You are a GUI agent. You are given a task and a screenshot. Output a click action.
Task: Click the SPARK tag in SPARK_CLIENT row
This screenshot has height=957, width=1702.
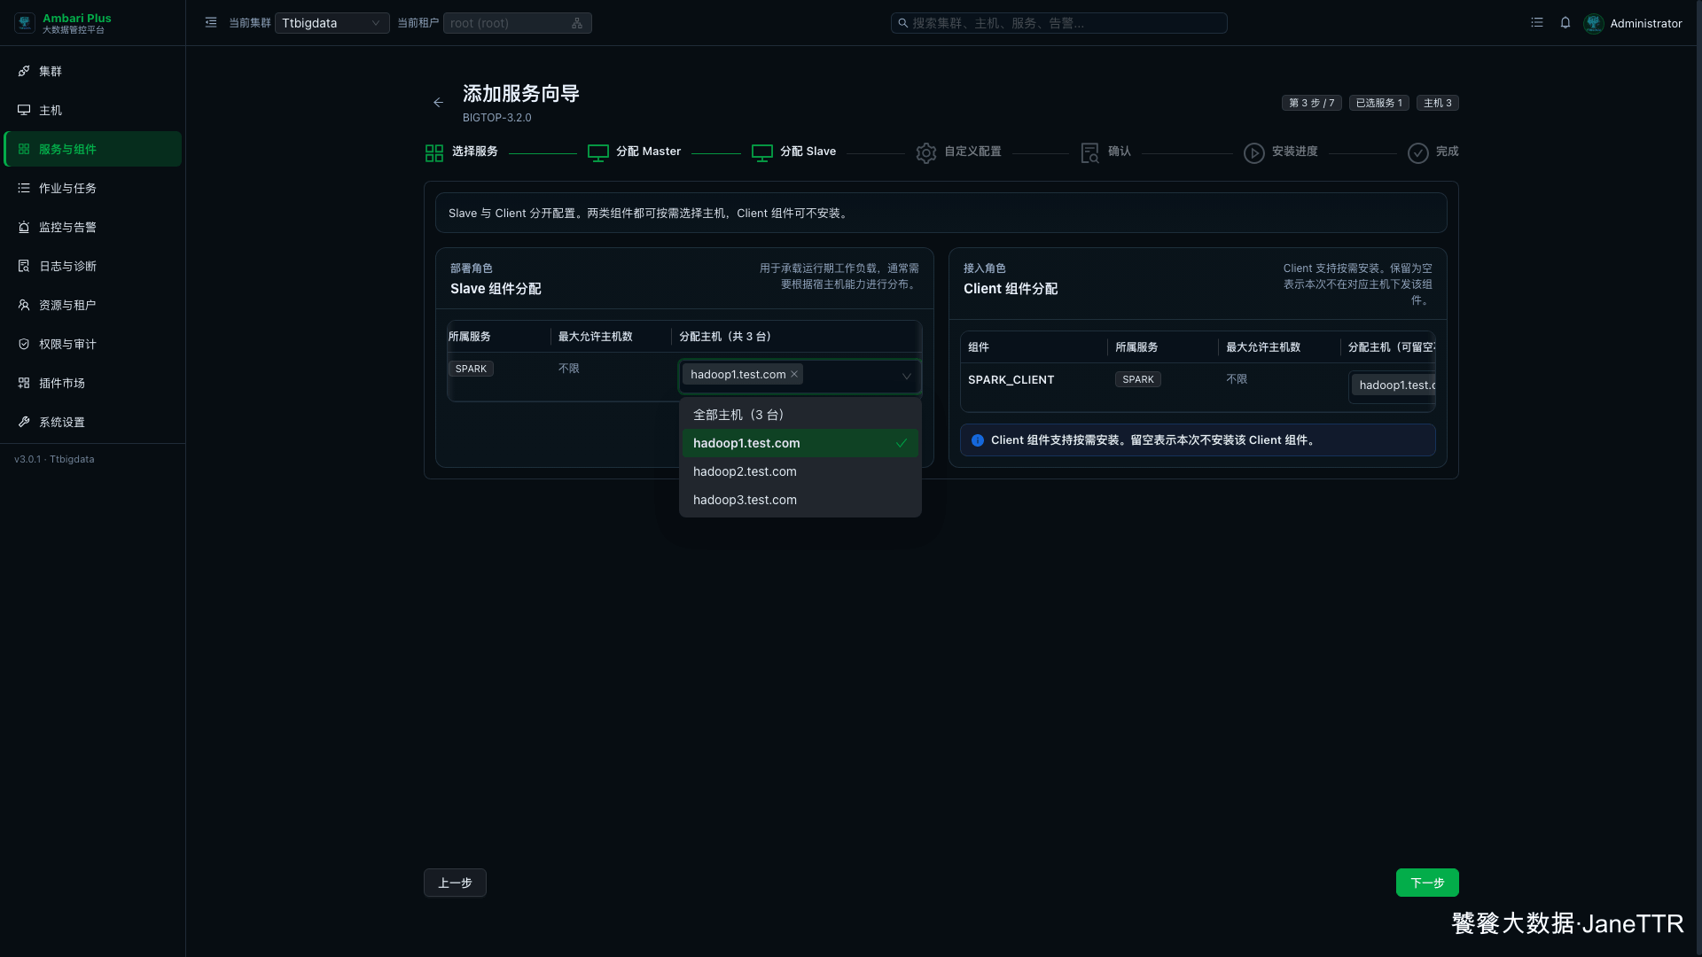[1138, 379]
